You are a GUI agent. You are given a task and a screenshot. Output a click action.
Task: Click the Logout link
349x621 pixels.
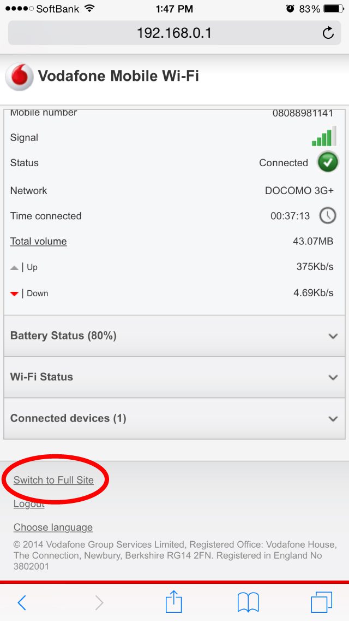click(x=28, y=503)
